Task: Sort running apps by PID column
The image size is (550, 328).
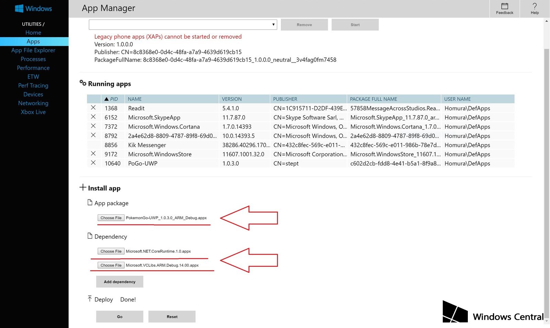Action: (x=113, y=99)
